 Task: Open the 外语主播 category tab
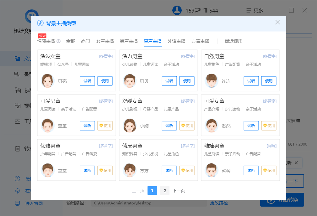click(x=177, y=41)
